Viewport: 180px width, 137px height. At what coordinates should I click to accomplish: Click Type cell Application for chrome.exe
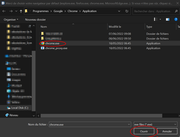click(153, 43)
